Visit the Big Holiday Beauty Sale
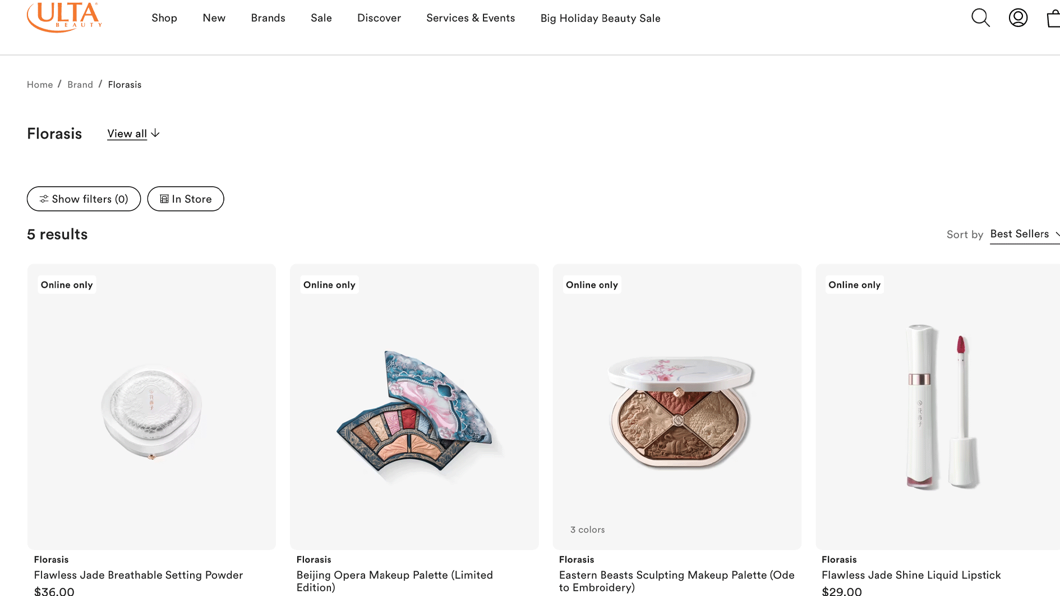The image size is (1060, 596). [600, 19]
